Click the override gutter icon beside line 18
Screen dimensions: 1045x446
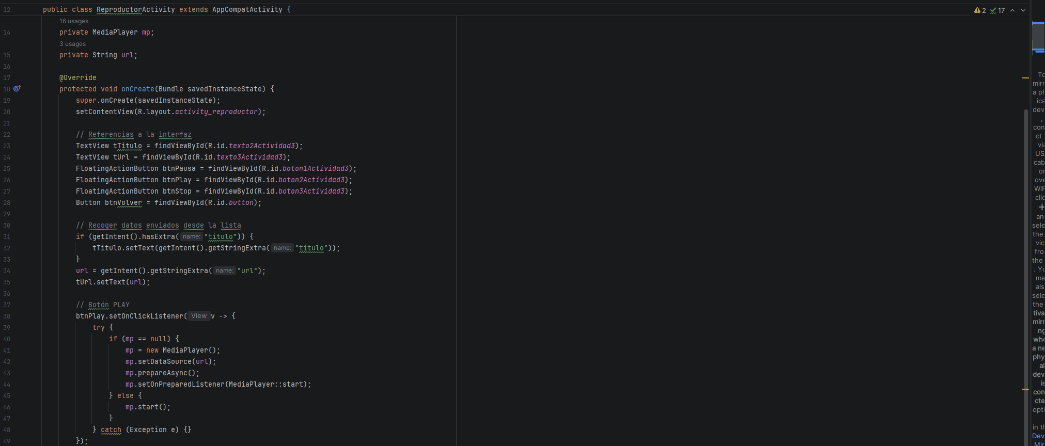pyautogui.click(x=17, y=89)
